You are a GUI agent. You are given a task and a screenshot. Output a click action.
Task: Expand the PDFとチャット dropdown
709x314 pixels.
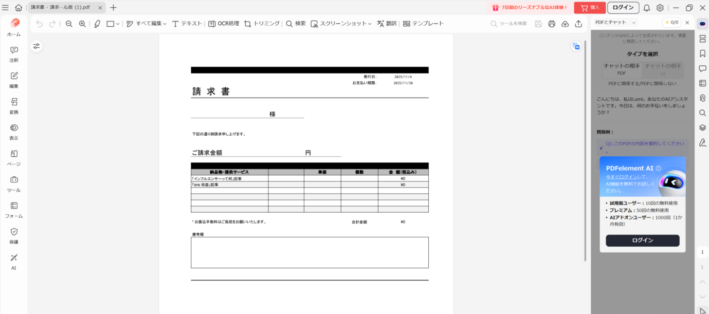tap(633, 23)
